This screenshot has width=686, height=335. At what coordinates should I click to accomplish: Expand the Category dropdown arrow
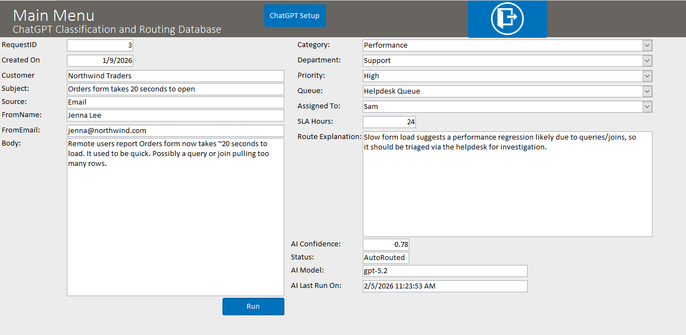point(647,45)
